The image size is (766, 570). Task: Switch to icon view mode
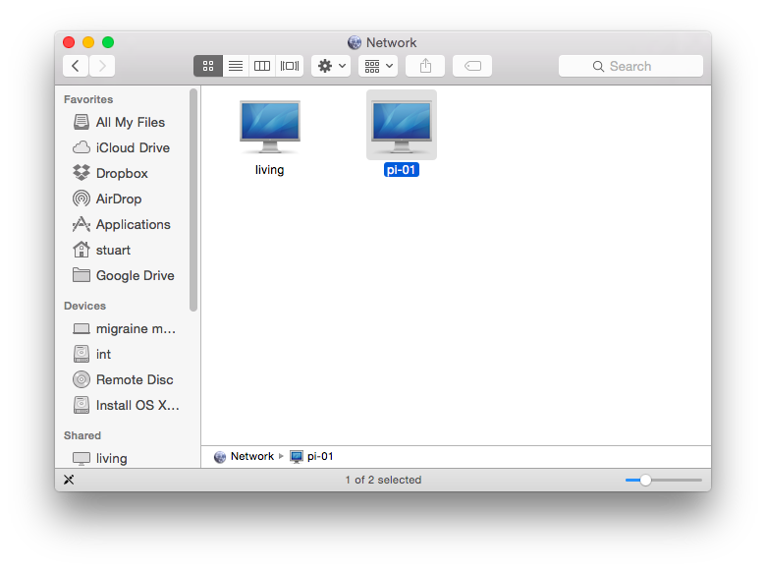207,66
